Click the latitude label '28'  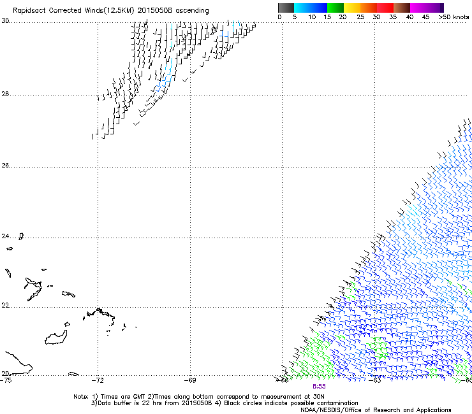(x=5, y=94)
